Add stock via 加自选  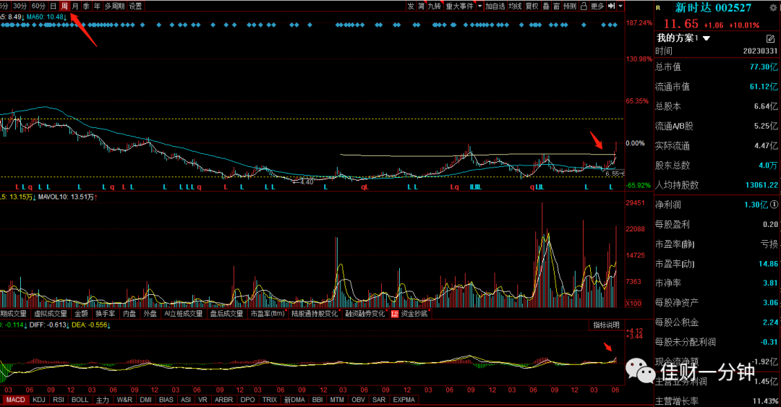point(495,6)
